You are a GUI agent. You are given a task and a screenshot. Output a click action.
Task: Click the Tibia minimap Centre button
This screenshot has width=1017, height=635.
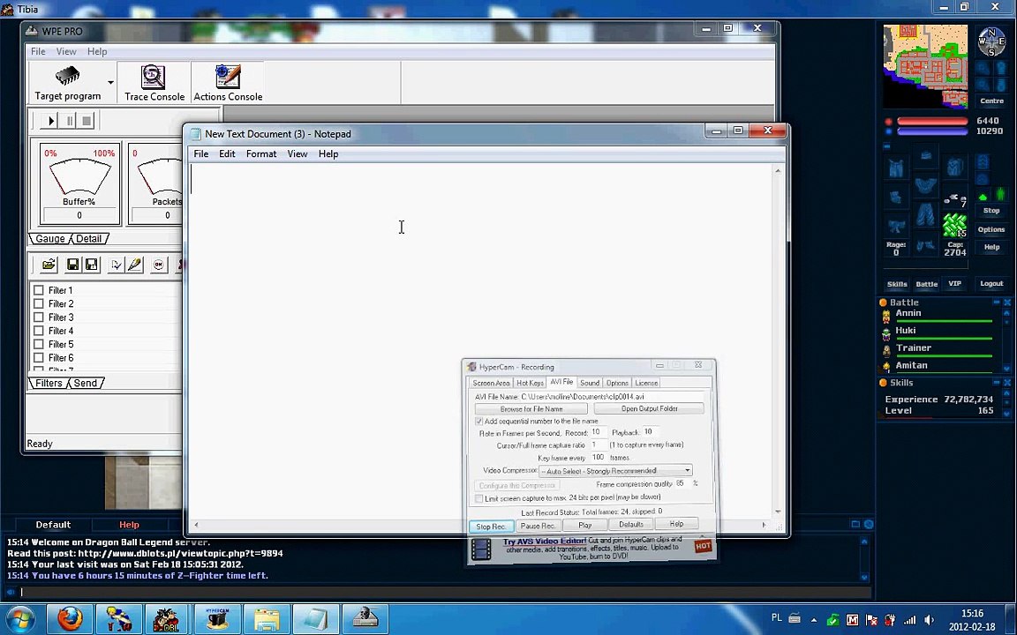[x=991, y=101]
